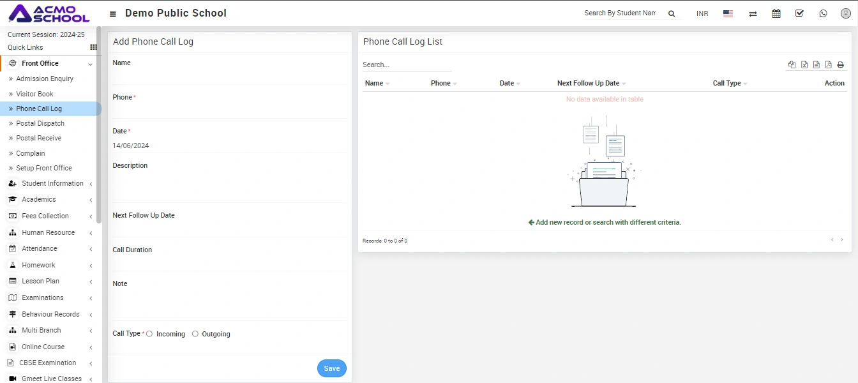858x383 pixels.
Task: Open the calendar icon in top bar
Action: pos(776,13)
